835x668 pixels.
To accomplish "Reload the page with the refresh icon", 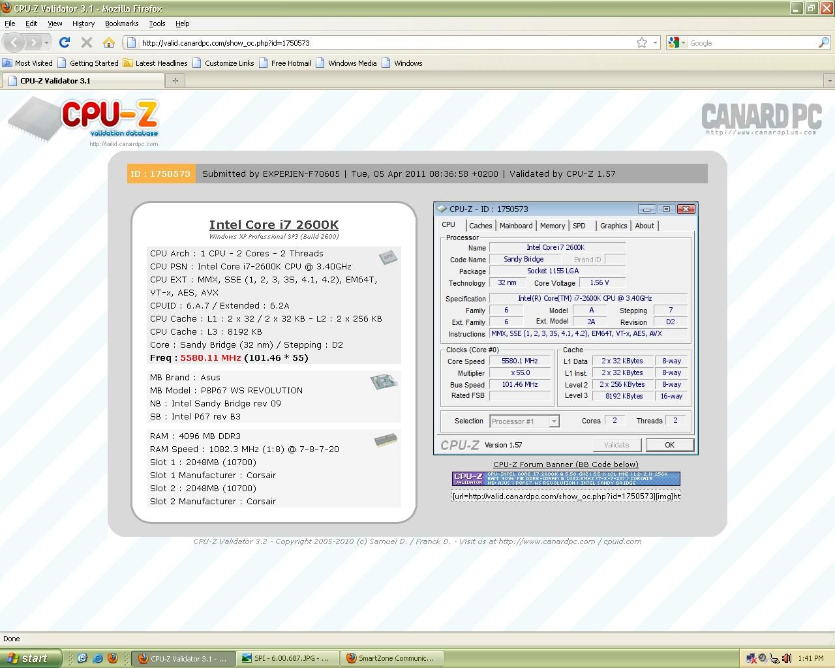I will (64, 42).
